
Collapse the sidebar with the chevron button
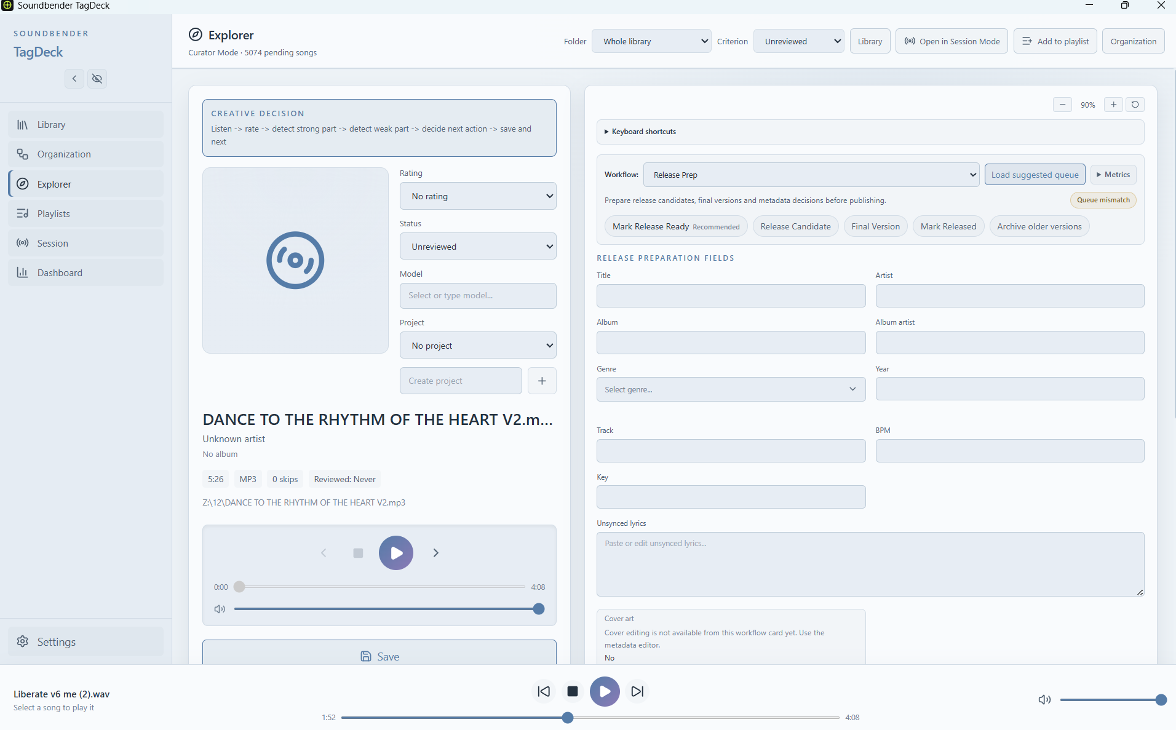coord(74,79)
